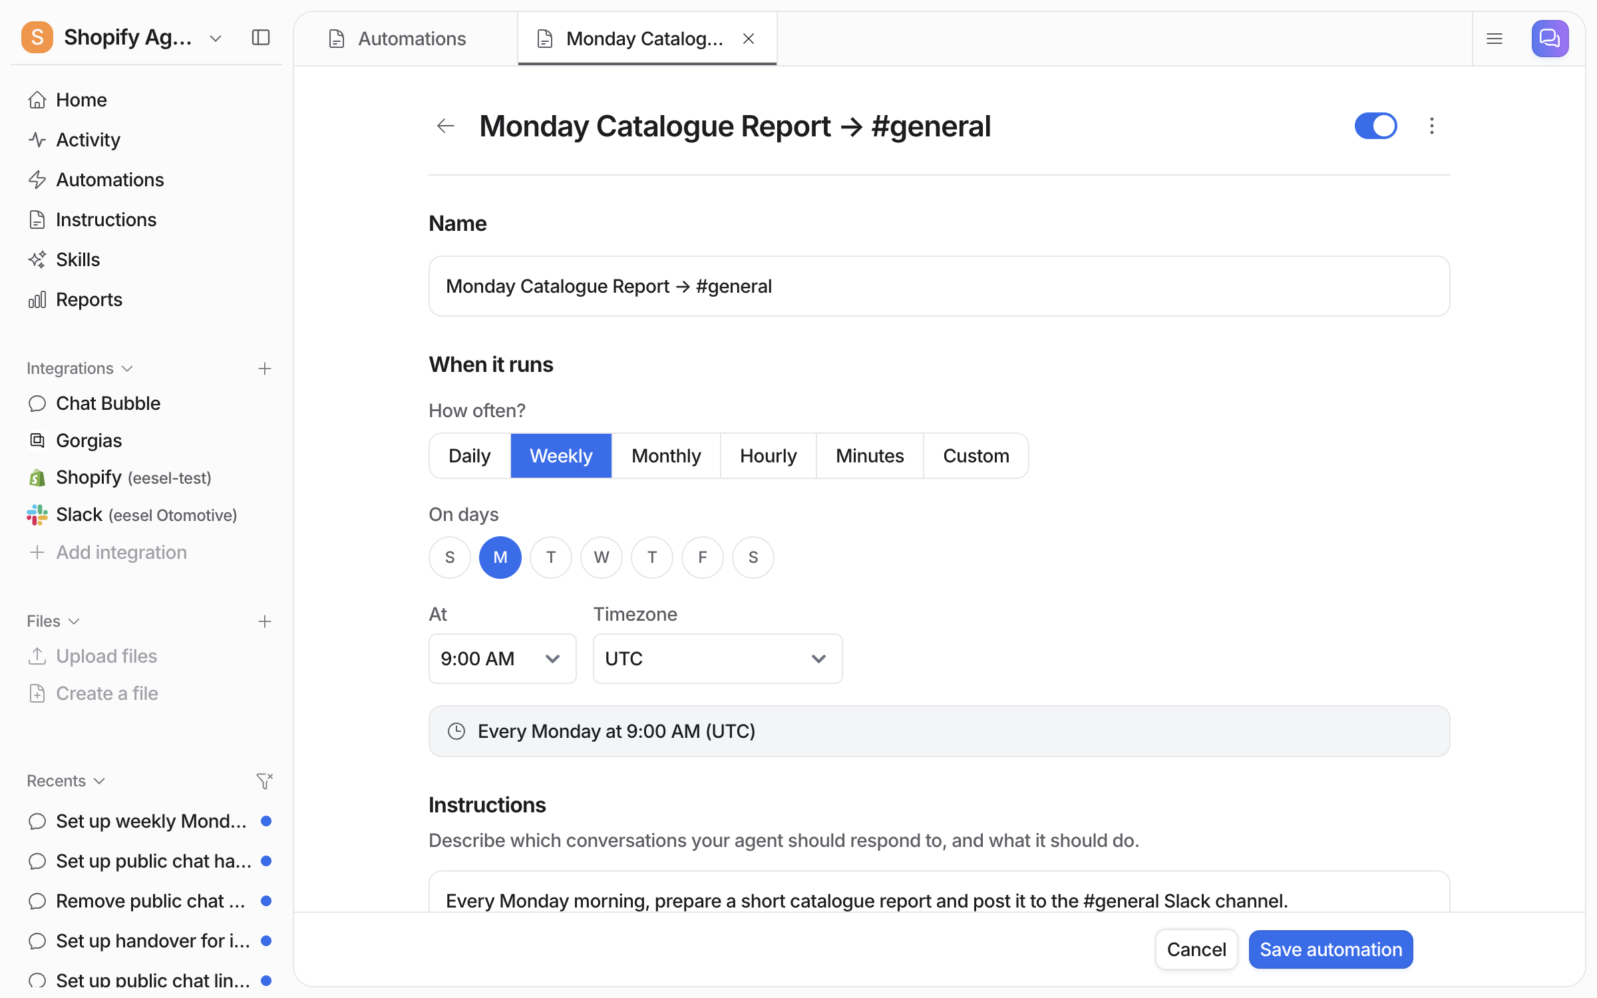
Task: Close the Monday Catalog tab
Action: tap(749, 39)
